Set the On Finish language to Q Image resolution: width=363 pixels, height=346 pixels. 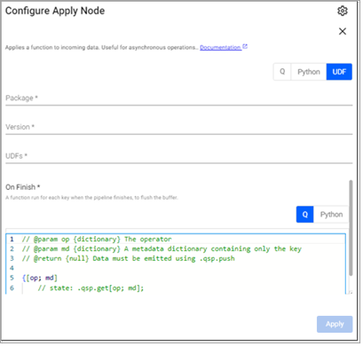click(x=304, y=215)
